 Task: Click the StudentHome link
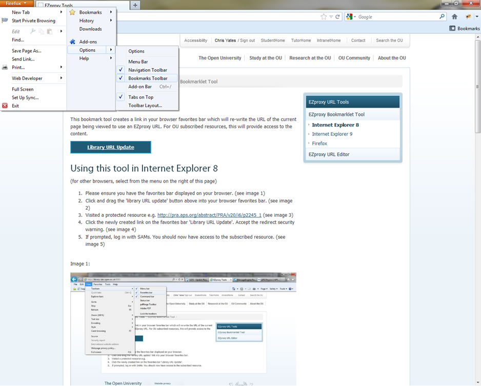273,40
